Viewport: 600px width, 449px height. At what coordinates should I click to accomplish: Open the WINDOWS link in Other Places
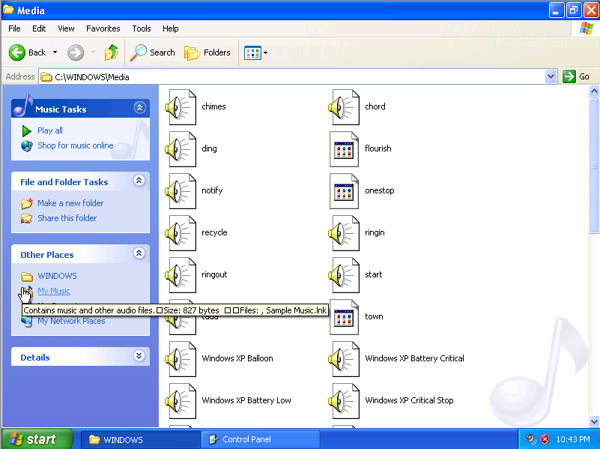(57, 276)
